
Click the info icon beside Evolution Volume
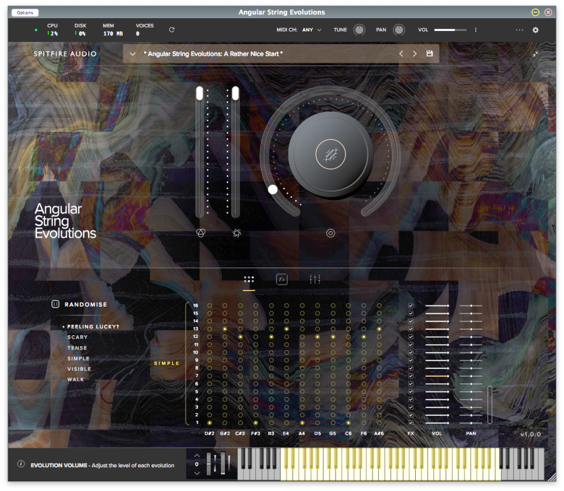[x=21, y=464]
